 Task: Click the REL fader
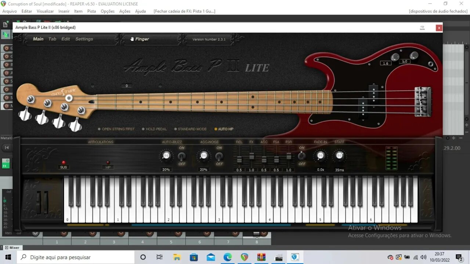click(x=239, y=159)
